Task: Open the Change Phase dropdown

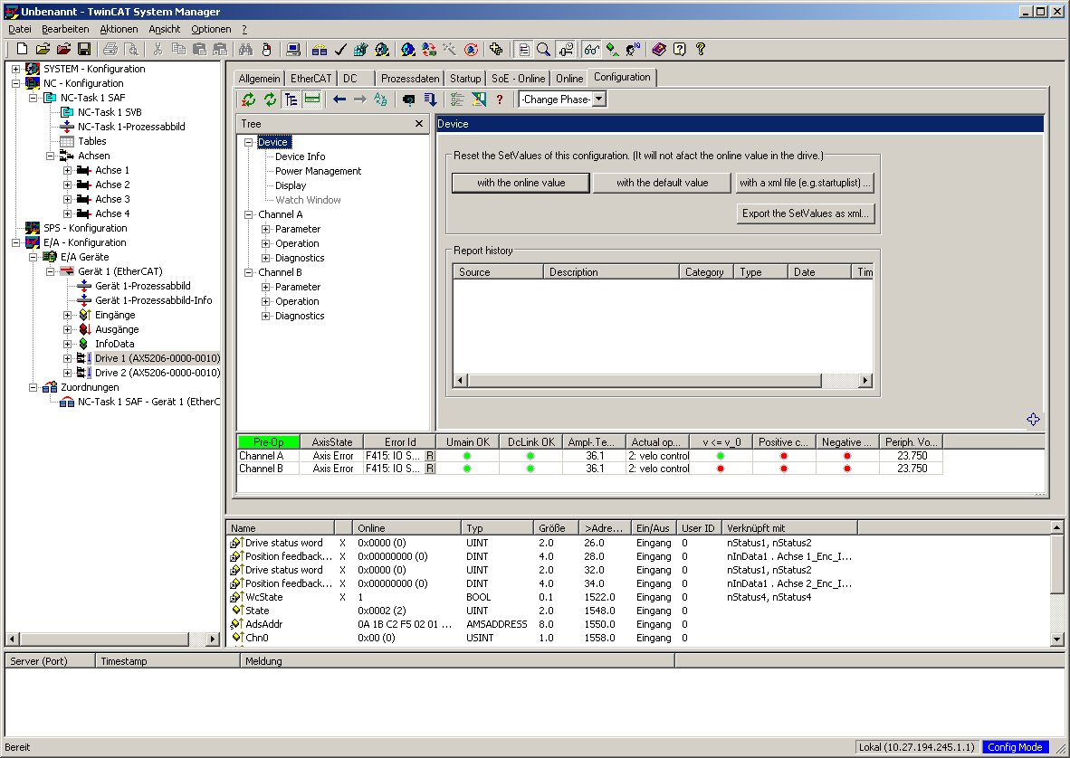Action: point(598,99)
